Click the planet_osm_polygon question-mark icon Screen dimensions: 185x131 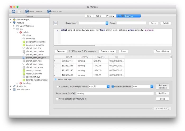point(24,58)
